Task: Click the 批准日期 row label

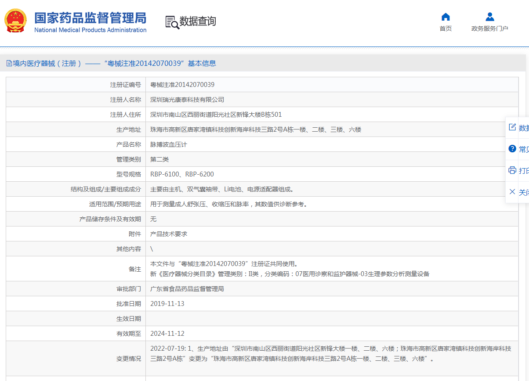Action: [x=129, y=304]
